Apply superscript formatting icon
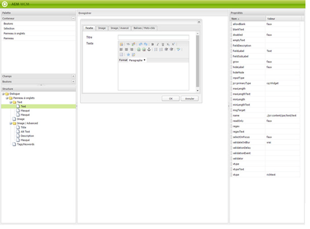Image resolution: width=310 pixels, height=229 pixels. pos(173,44)
